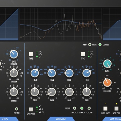This screenshot has width=121, height=121.
Task: Click the VIEW label
Action: coord(85,45)
